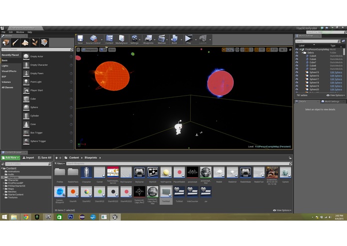Select Point Light in placement list
The image size is (347, 246).
[x=48, y=82]
